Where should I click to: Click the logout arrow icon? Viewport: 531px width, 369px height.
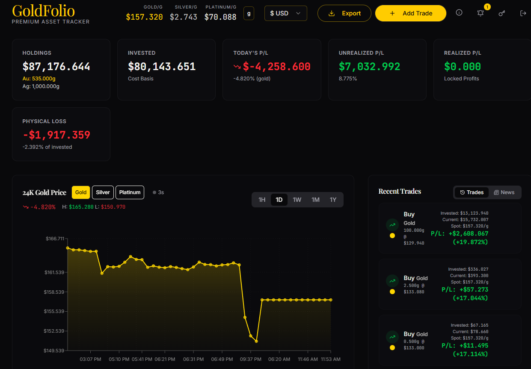click(x=523, y=13)
